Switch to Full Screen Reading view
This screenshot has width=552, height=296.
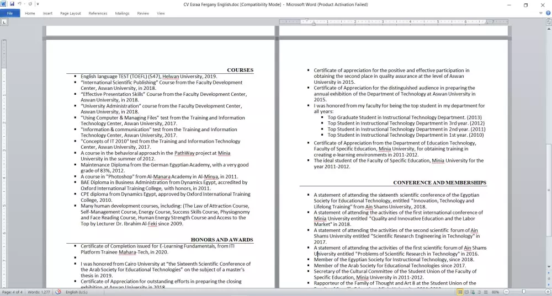tap(466, 292)
